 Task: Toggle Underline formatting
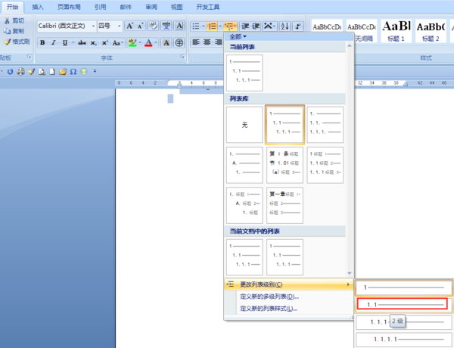coord(65,43)
